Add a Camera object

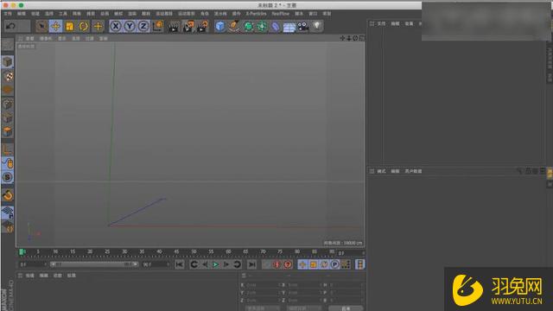coord(303,27)
